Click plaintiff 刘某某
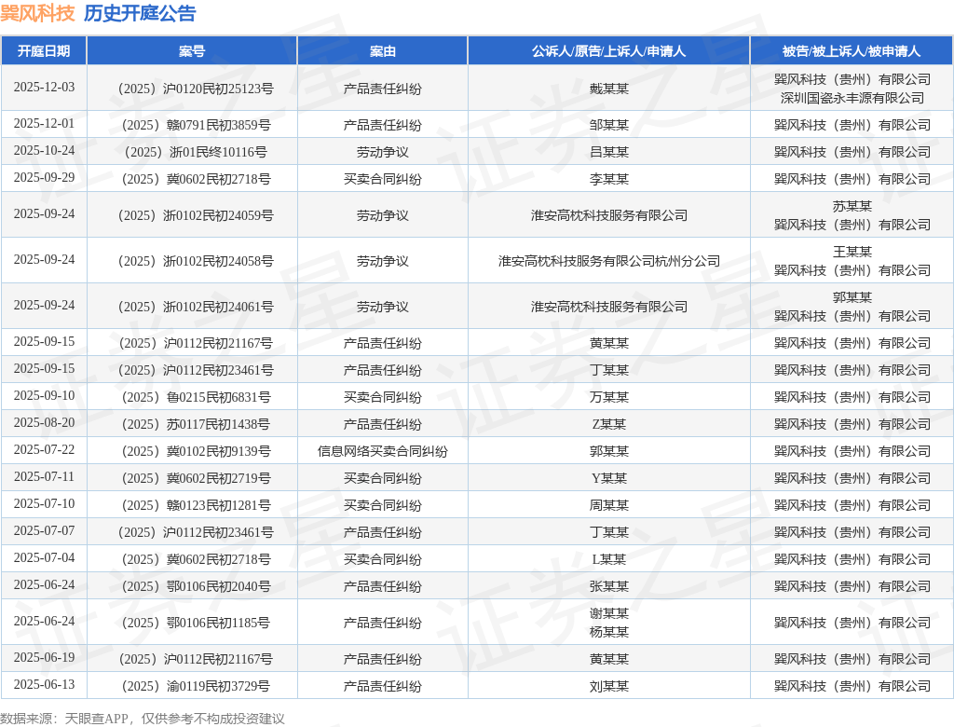 (x=609, y=686)
